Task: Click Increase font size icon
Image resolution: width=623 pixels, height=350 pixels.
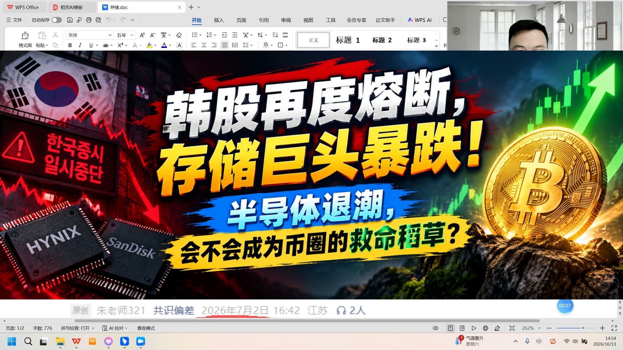Action: click(142, 35)
